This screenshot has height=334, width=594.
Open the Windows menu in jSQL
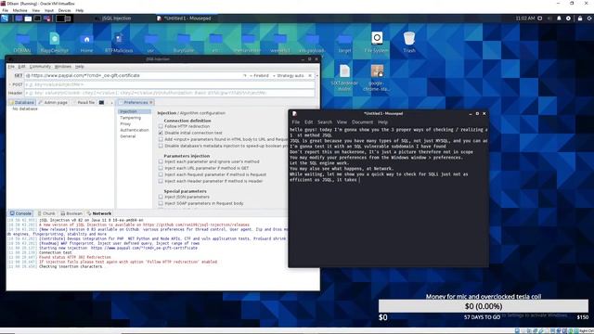(x=63, y=67)
